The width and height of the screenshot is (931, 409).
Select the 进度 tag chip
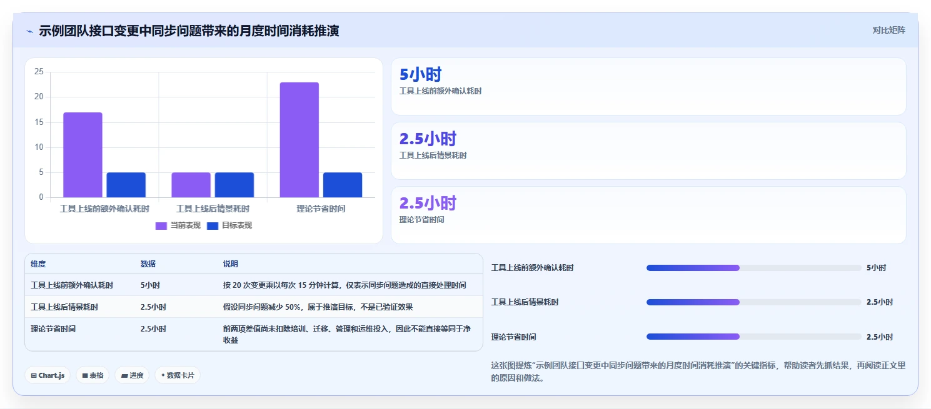[x=132, y=375]
